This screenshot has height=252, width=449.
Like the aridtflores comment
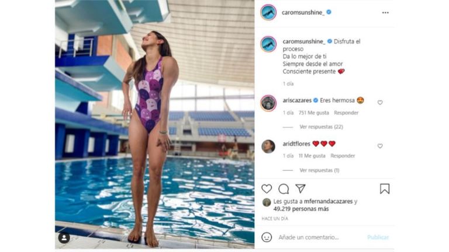(380, 146)
